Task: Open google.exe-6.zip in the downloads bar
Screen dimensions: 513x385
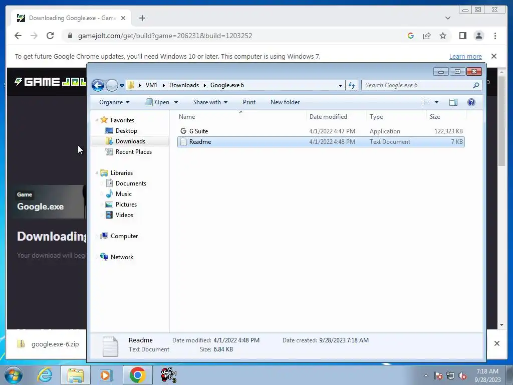Action: tap(49, 344)
